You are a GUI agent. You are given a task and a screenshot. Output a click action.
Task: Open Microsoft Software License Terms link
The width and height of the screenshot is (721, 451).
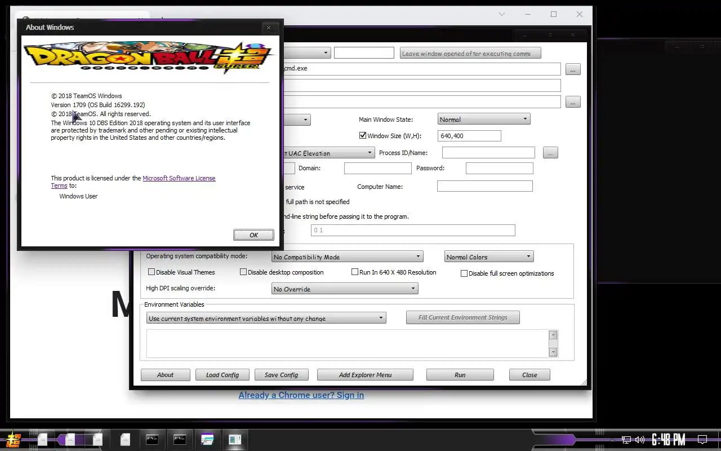click(179, 178)
